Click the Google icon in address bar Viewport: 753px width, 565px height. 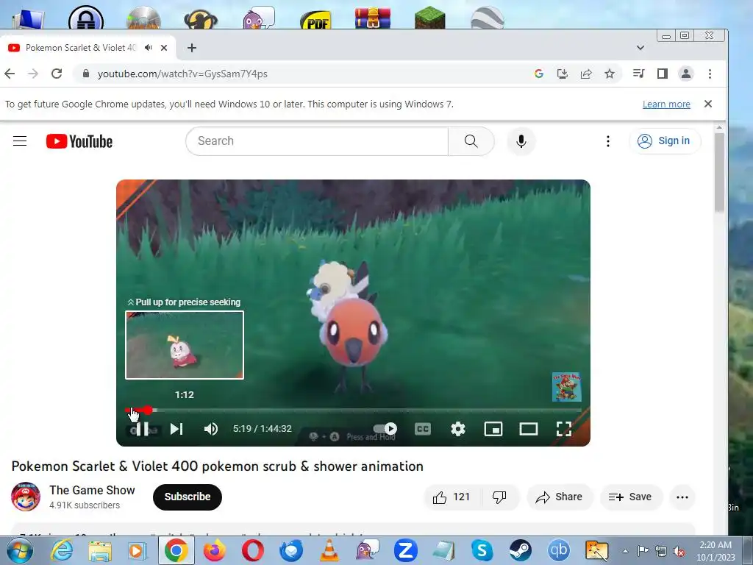point(539,74)
